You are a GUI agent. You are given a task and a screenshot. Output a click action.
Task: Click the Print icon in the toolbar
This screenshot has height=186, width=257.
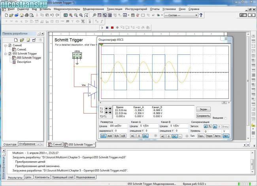(x=26, y=15)
